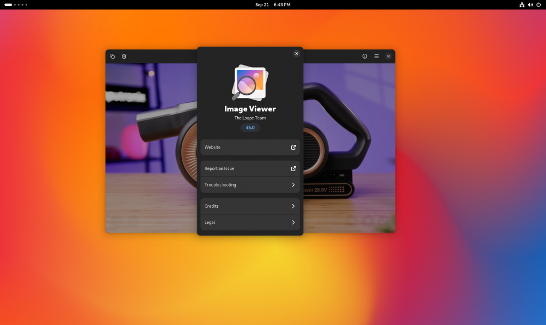Open image properties with the info icon
The height and width of the screenshot is (325, 546).
click(365, 56)
